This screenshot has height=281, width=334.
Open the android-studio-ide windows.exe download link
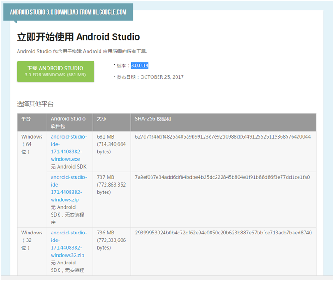tap(69, 148)
